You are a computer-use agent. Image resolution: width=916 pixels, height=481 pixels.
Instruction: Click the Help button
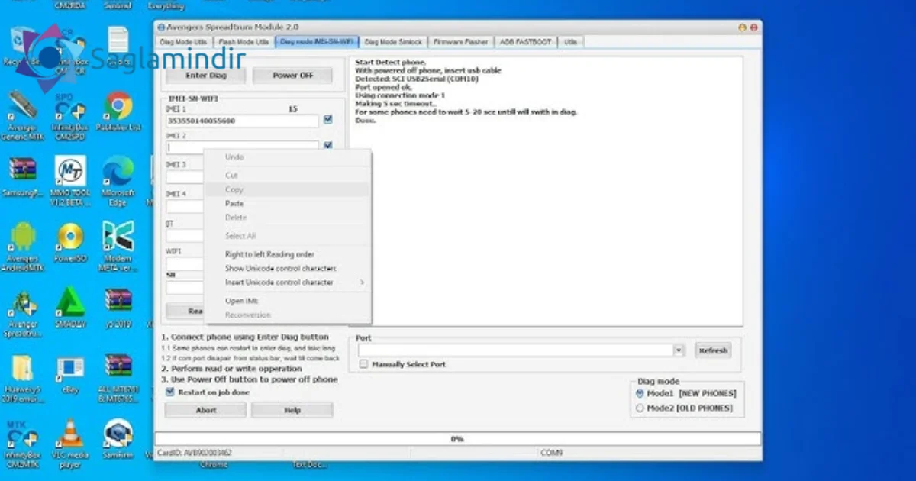click(x=292, y=410)
